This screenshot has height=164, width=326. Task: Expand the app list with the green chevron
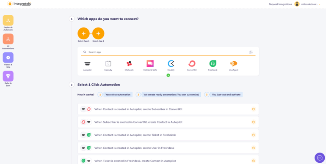(x=168, y=75)
